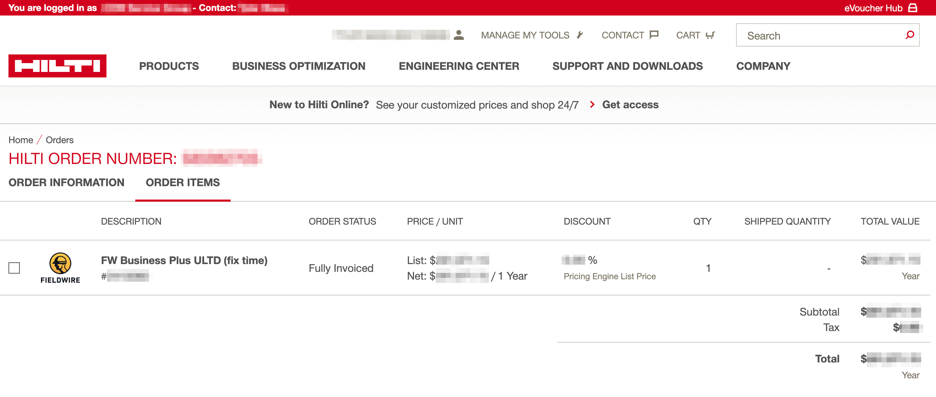Click the Discount column header

tap(587, 221)
